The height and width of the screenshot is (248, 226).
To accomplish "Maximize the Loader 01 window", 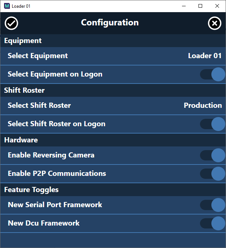I will pos(200,6).
